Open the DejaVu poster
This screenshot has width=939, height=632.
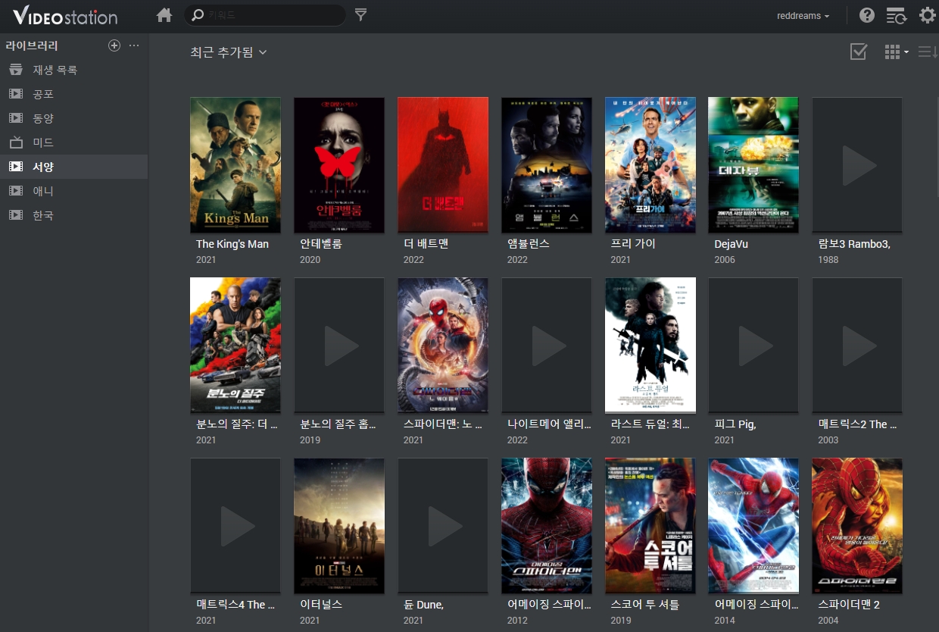tap(753, 164)
